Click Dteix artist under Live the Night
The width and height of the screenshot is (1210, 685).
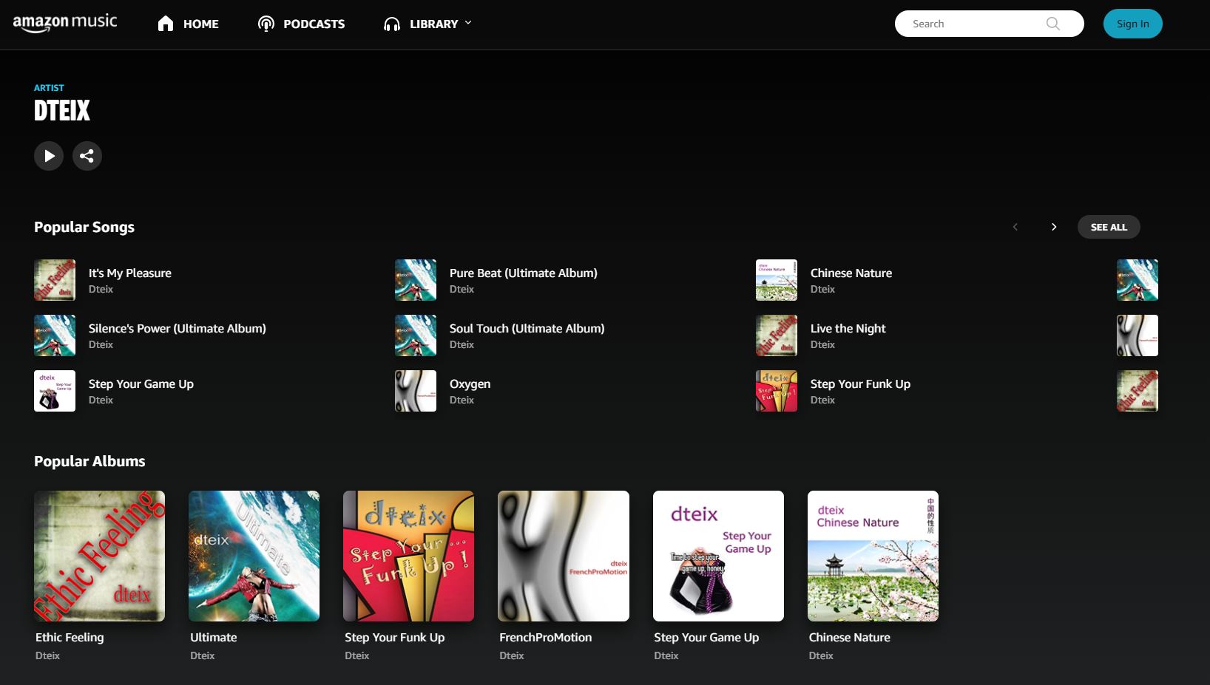tap(822, 344)
